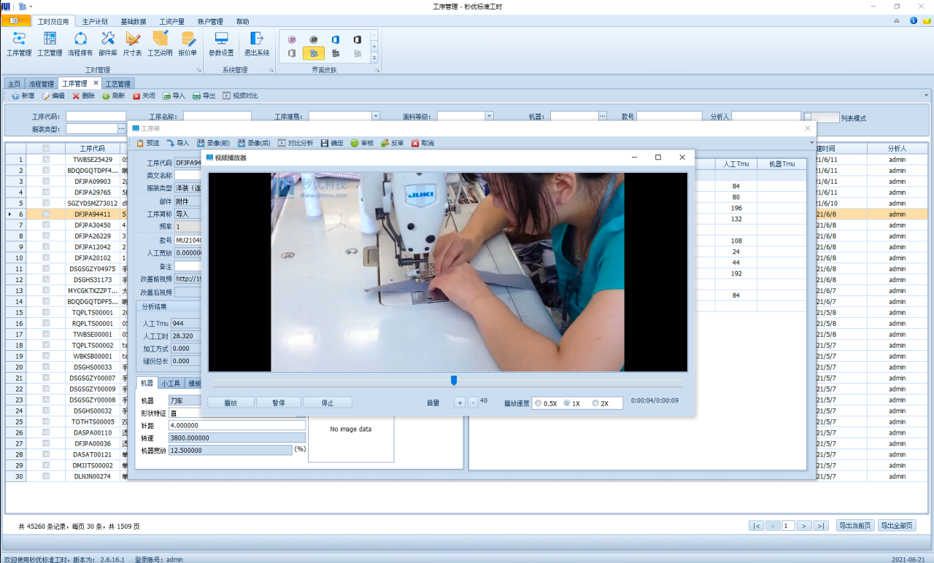
Task: Click the video progress slider handle
Action: [x=454, y=380]
